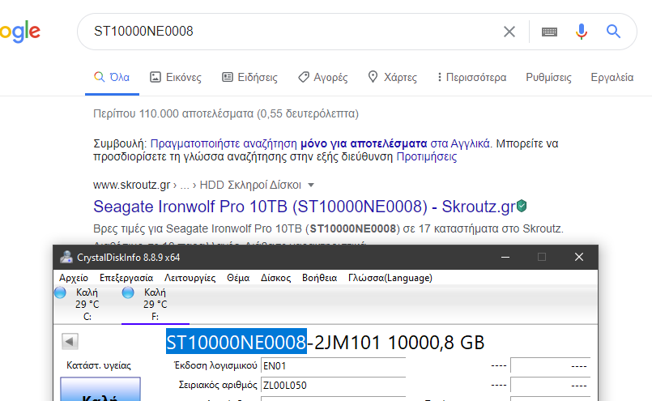Open the Εικόνες search tab
Viewport: 652px width, 401px height.
(176, 78)
